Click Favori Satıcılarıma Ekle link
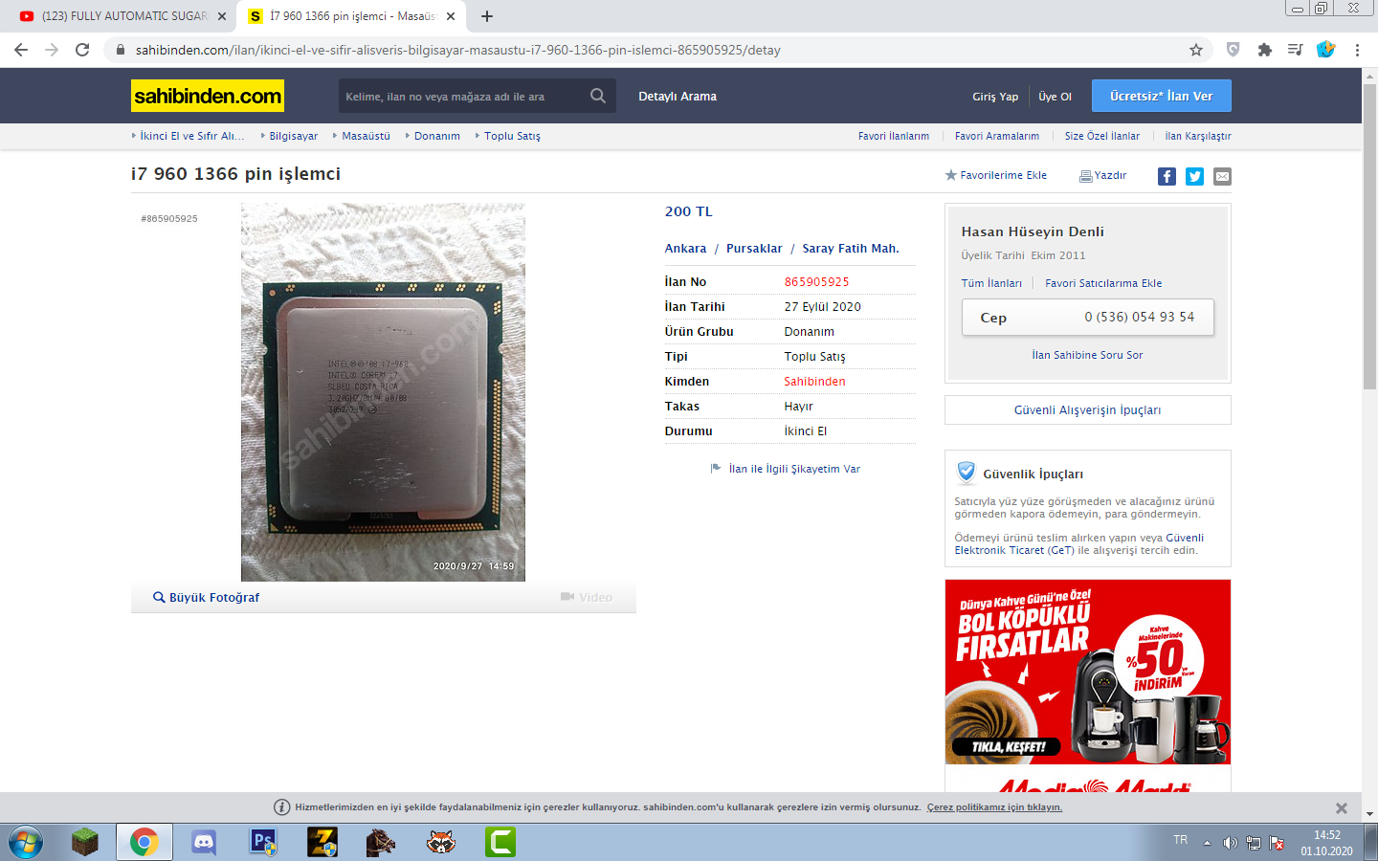The width and height of the screenshot is (1378, 861). [1103, 283]
